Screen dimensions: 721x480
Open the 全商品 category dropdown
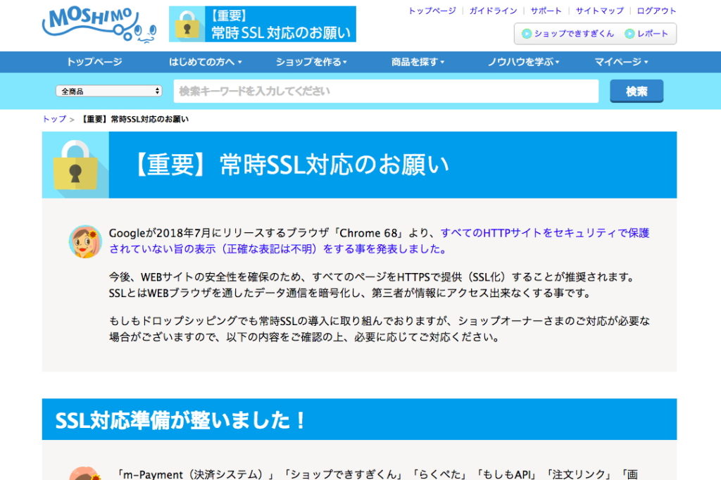[x=109, y=91]
